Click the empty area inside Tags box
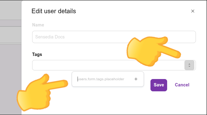Viewport: 207px width, 115px height. 86,65
